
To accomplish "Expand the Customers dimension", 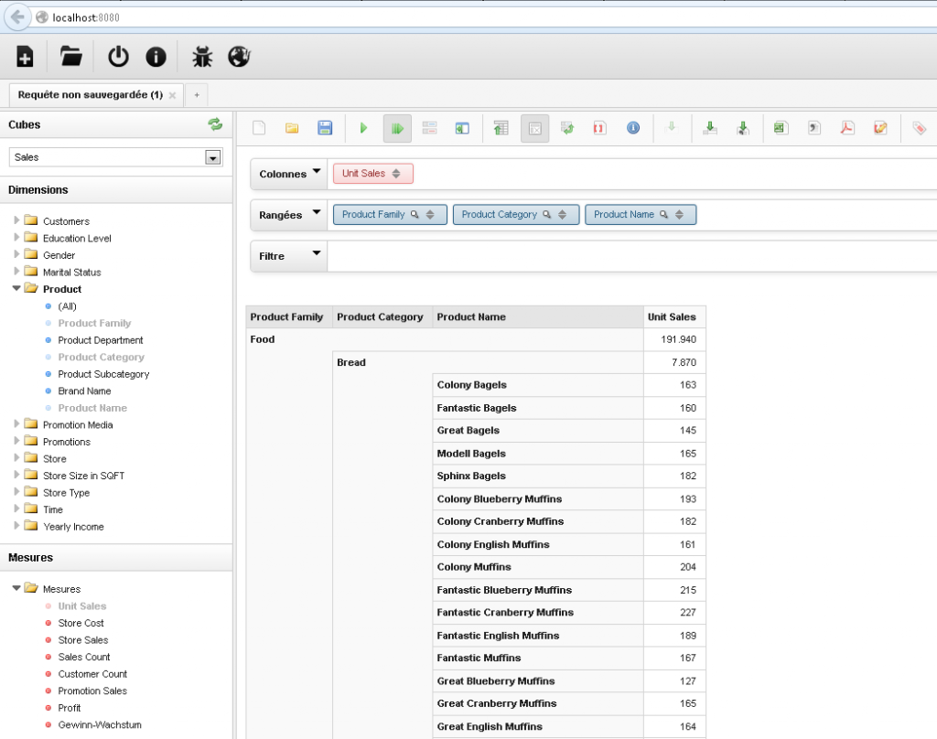I will (16, 221).
